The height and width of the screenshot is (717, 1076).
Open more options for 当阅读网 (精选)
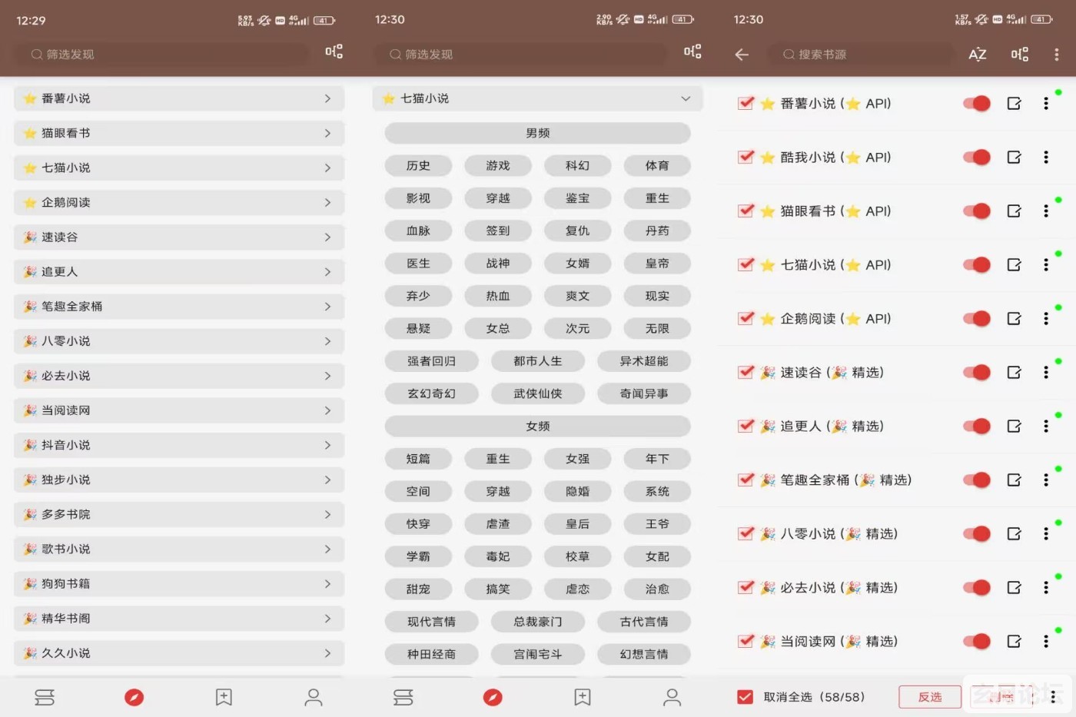click(1046, 642)
